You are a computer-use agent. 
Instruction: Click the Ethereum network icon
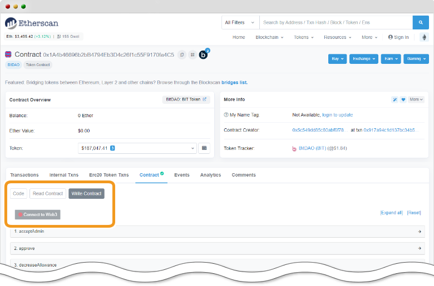424,37
